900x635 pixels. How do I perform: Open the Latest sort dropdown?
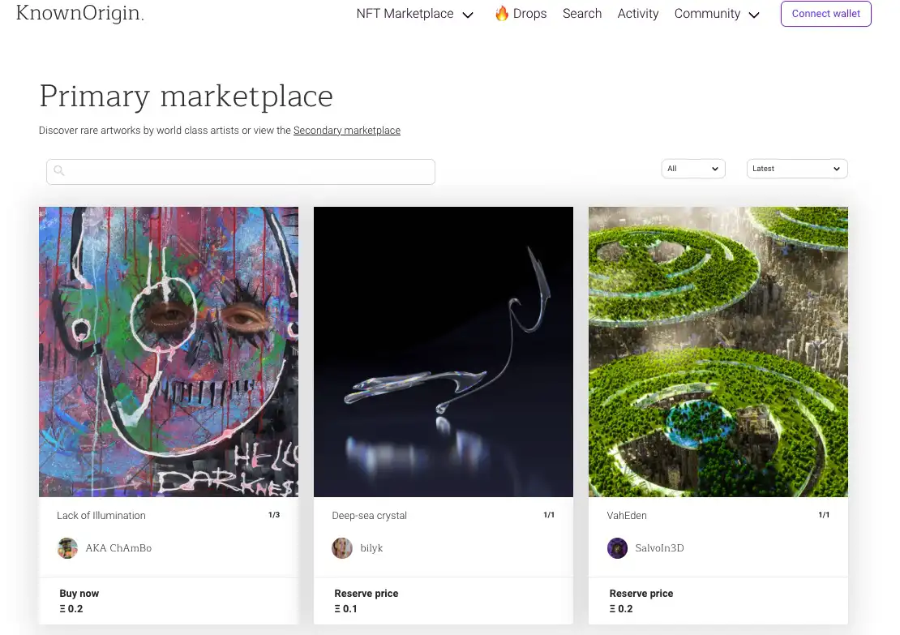(x=797, y=169)
